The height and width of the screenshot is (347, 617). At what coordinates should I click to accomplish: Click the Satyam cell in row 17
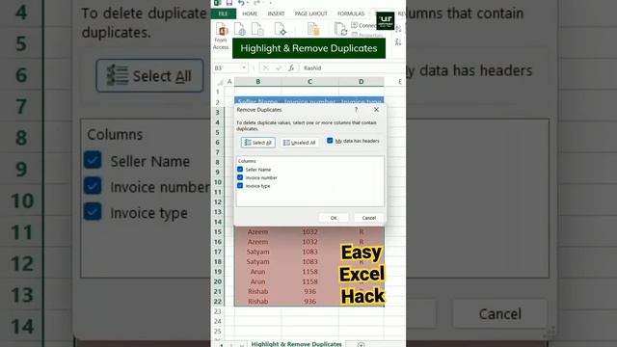(257, 252)
